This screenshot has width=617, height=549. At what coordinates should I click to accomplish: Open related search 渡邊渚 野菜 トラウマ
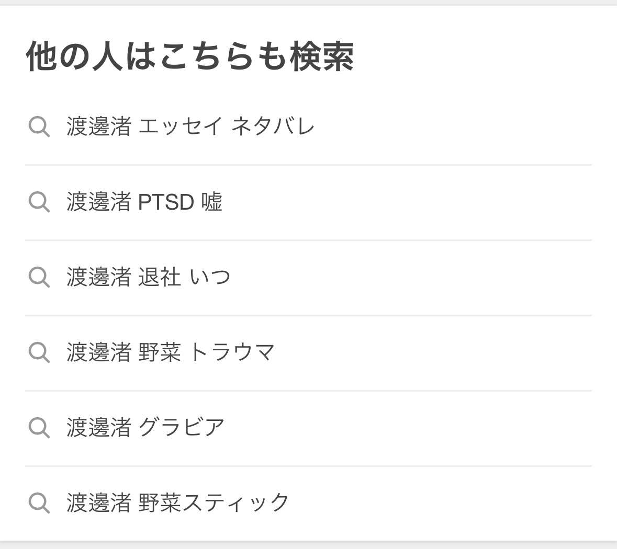click(170, 352)
